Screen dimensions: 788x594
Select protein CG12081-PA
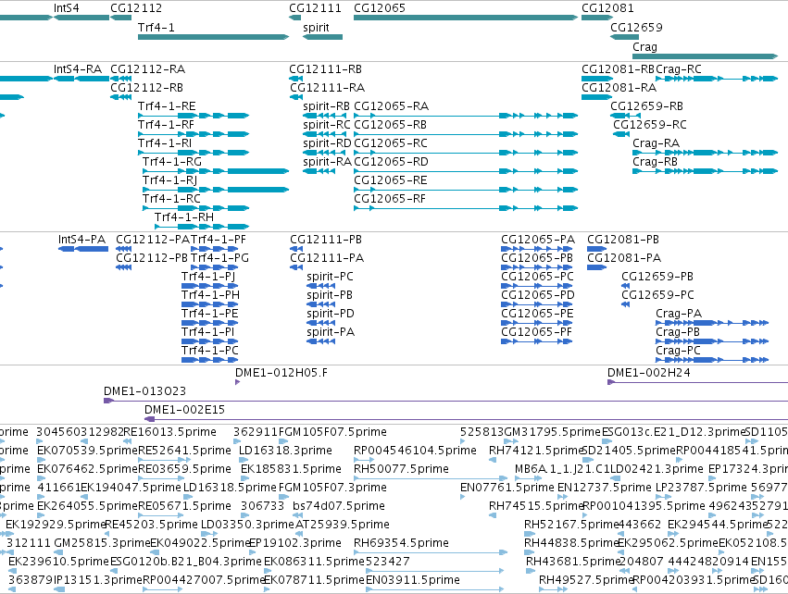click(x=624, y=258)
